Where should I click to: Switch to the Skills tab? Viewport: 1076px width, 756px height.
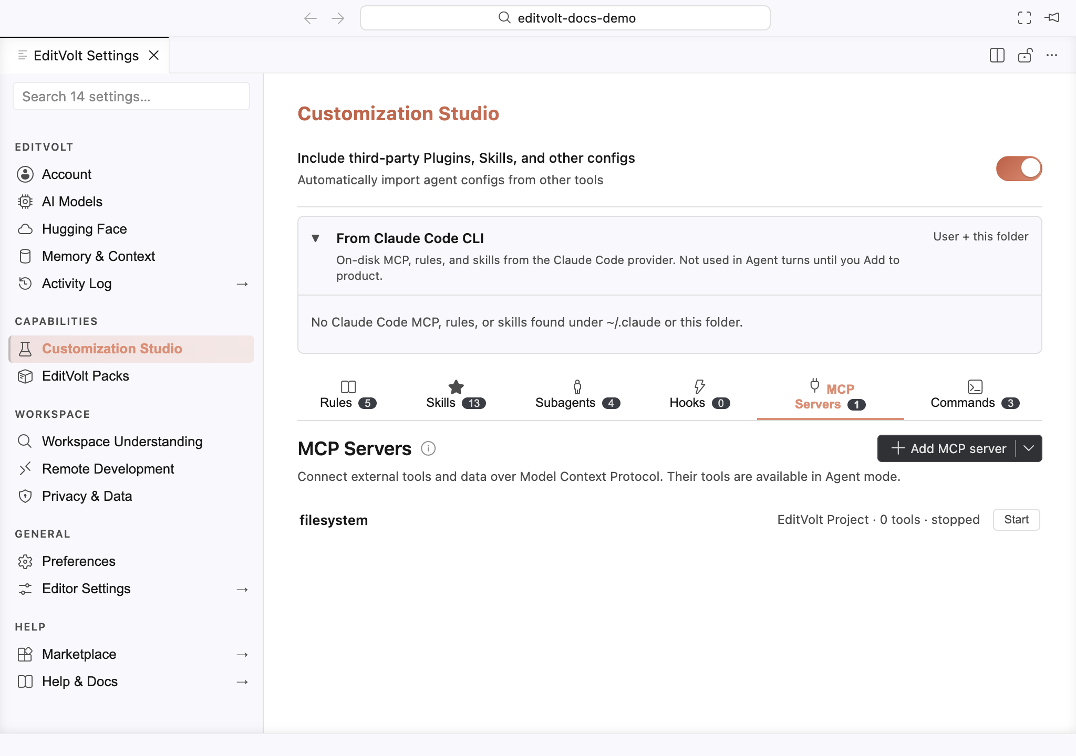(x=456, y=395)
